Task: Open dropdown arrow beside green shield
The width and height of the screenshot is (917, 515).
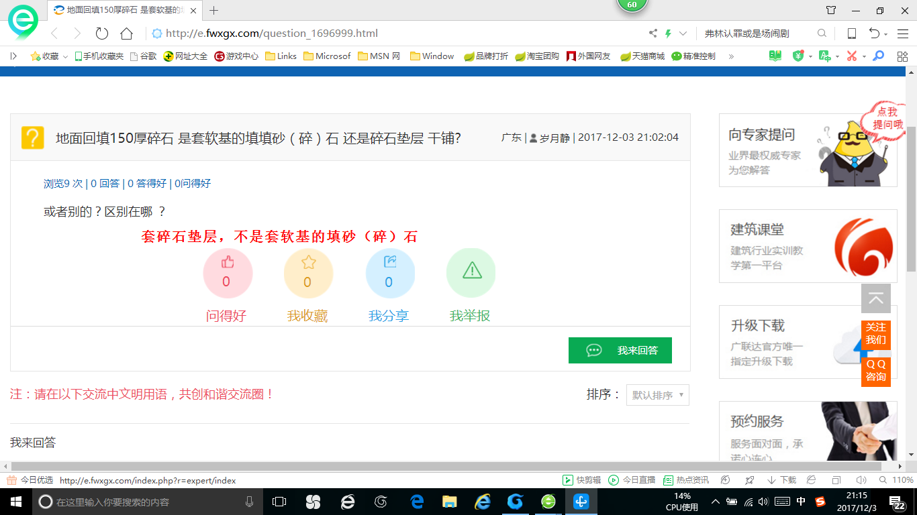Action: [810, 57]
